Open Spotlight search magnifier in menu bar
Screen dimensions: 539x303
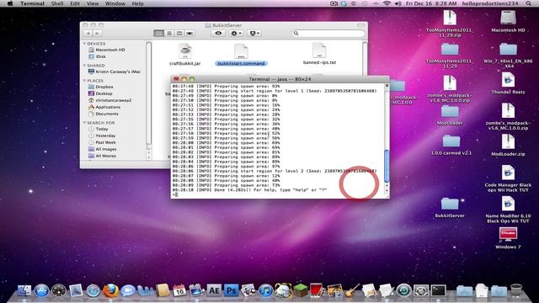528,3
